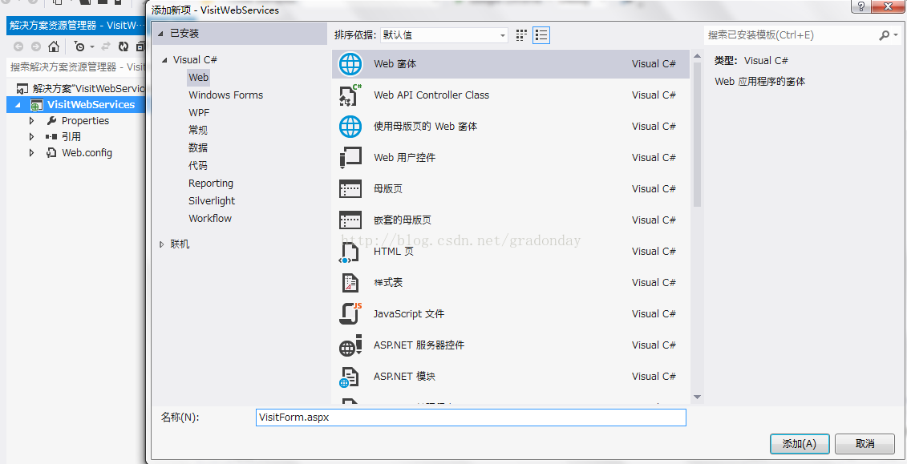Select the 引用 label in Solution Explorer

coord(71,137)
